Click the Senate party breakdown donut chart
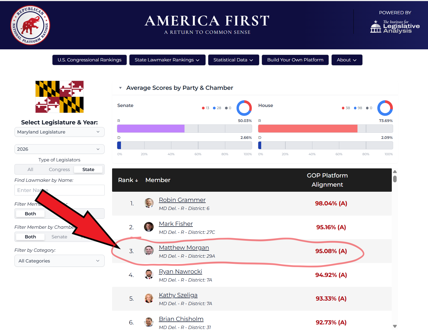Image resolution: width=428 pixels, height=333 pixels. (x=244, y=108)
